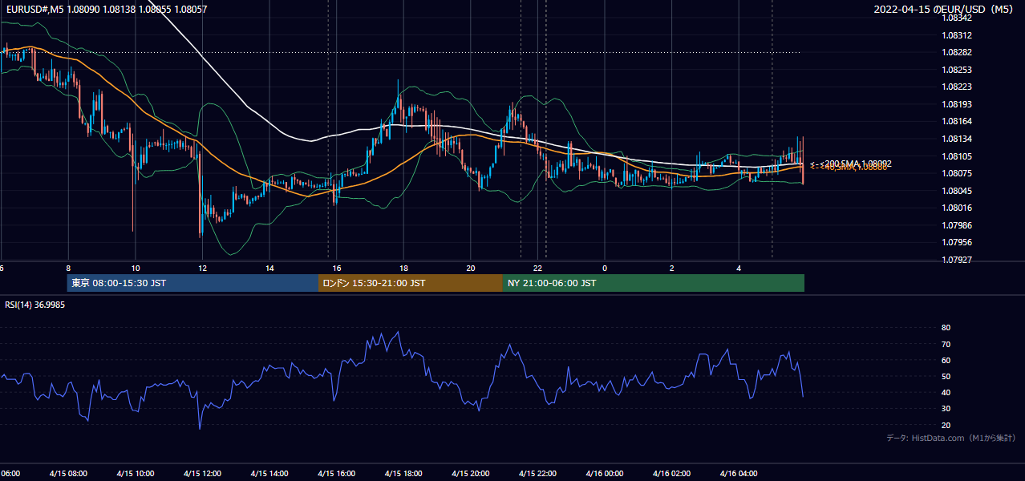Click RSI scale value 30
This screenshot has width=1025, height=481.
point(946,409)
